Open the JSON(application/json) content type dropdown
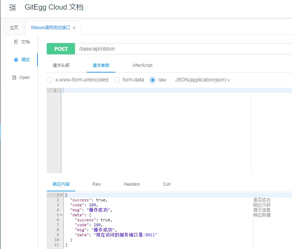The height and width of the screenshot is (249, 292). tap(203, 80)
